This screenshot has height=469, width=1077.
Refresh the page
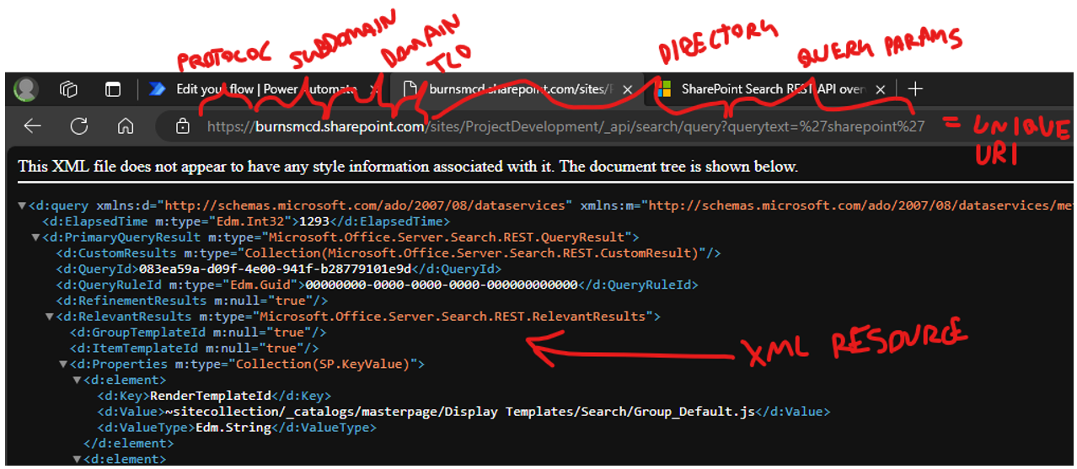click(79, 126)
